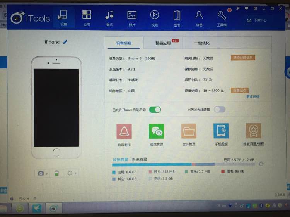Image resolution: width=290 pixels, height=217 pixels.
Task: Click the system version 9.2.1 value
Action: point(131,69)
